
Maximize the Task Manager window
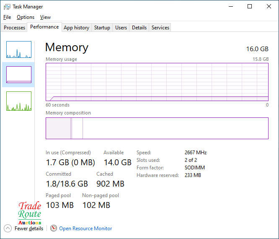coord(250,7)
